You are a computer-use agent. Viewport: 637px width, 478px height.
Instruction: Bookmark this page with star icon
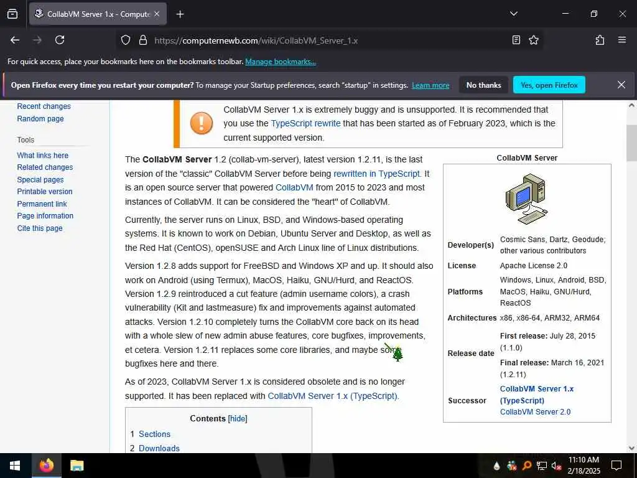pos(533,40)
